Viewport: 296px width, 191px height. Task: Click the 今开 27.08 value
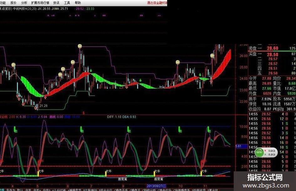pos(266,78)
